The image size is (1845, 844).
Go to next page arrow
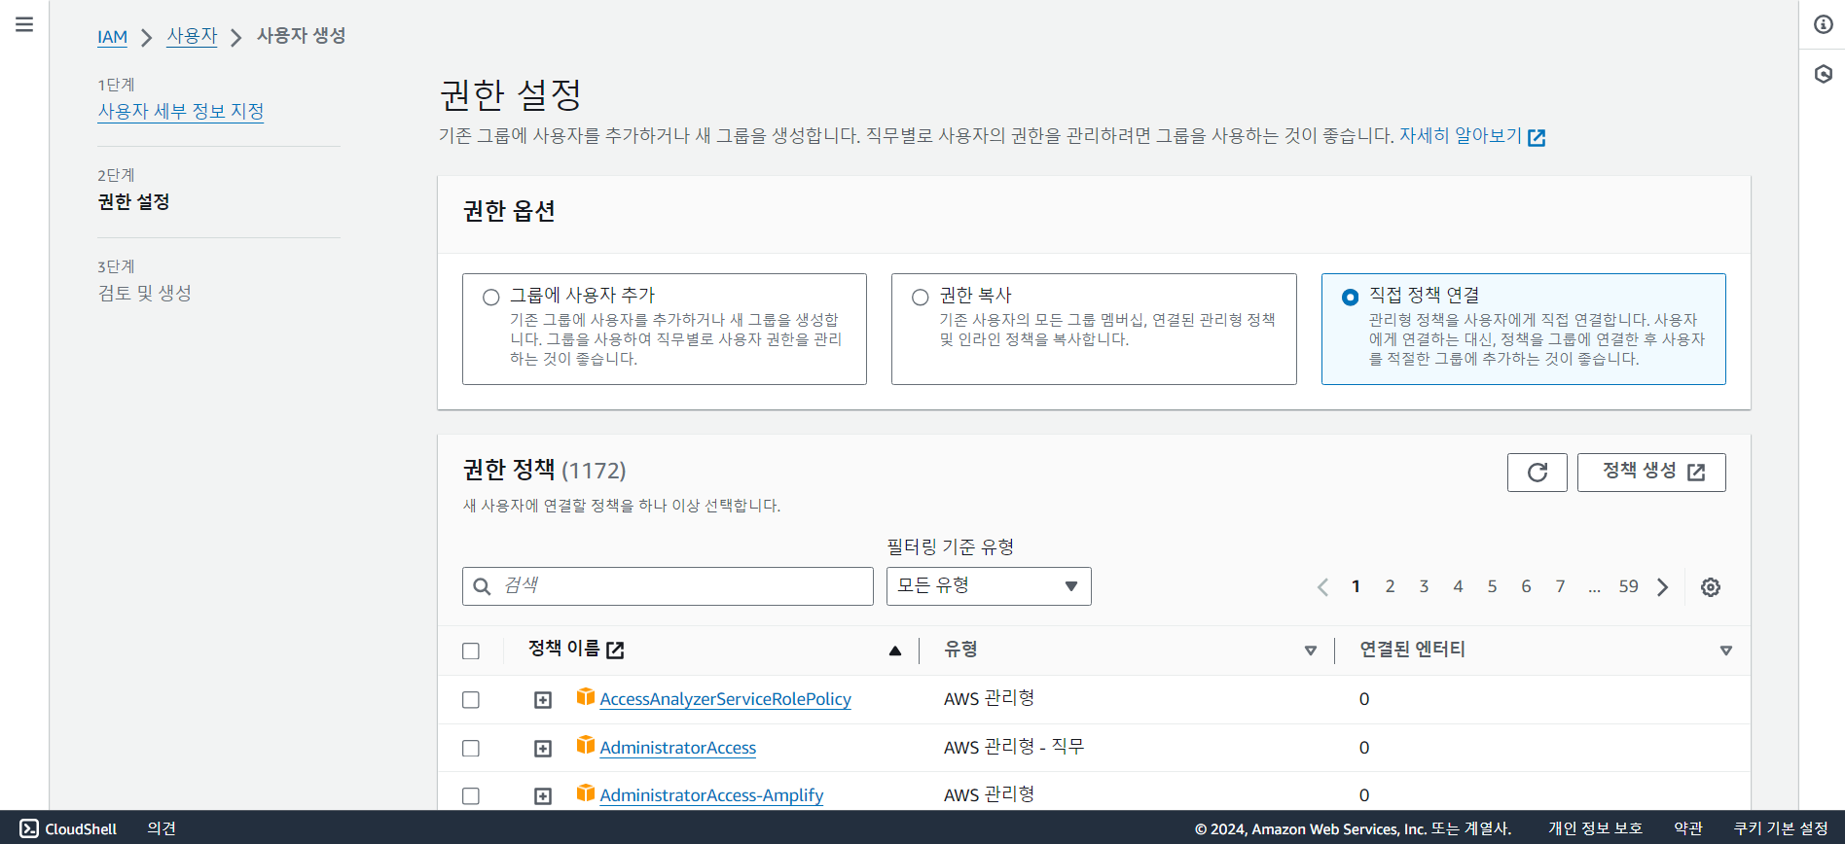tap(1663, 587)
